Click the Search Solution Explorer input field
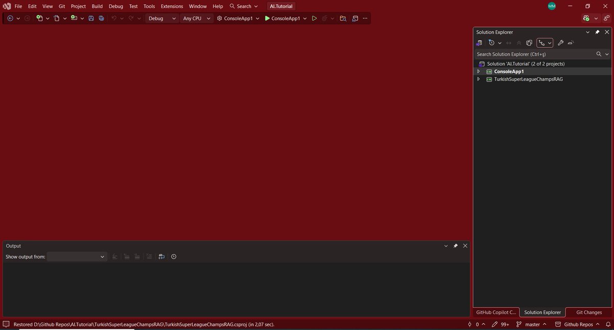 [532, 54]
